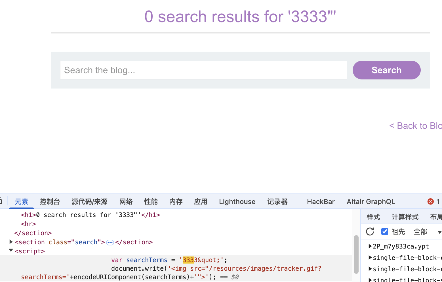Open the 源代码/来源 tab
Image resolution: width=442 pixels, height=282 pixels.
(x=89, y=201)
